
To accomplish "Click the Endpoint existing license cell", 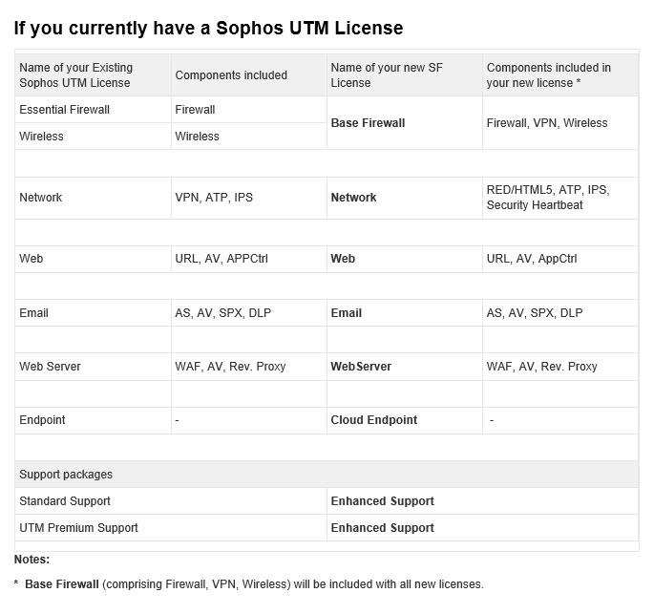I will (x=93, y=420).
